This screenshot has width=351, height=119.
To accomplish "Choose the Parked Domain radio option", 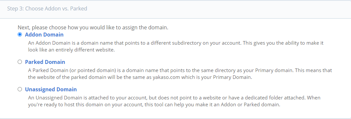I will pyautogui.click(x=20, y=62).
